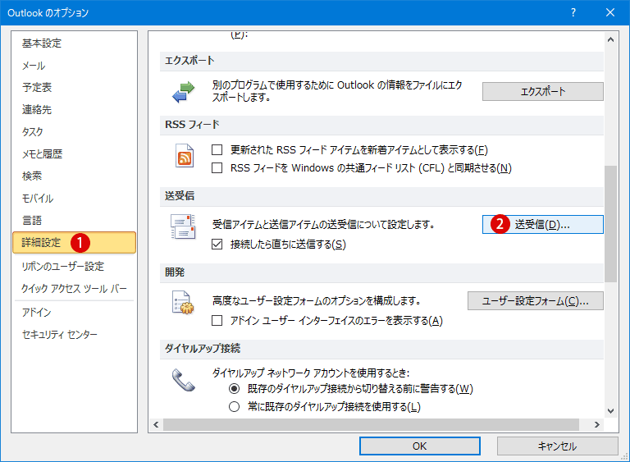
Task: Click the horizontal scrollbar right arrow
Action: [x=597, y=424]
